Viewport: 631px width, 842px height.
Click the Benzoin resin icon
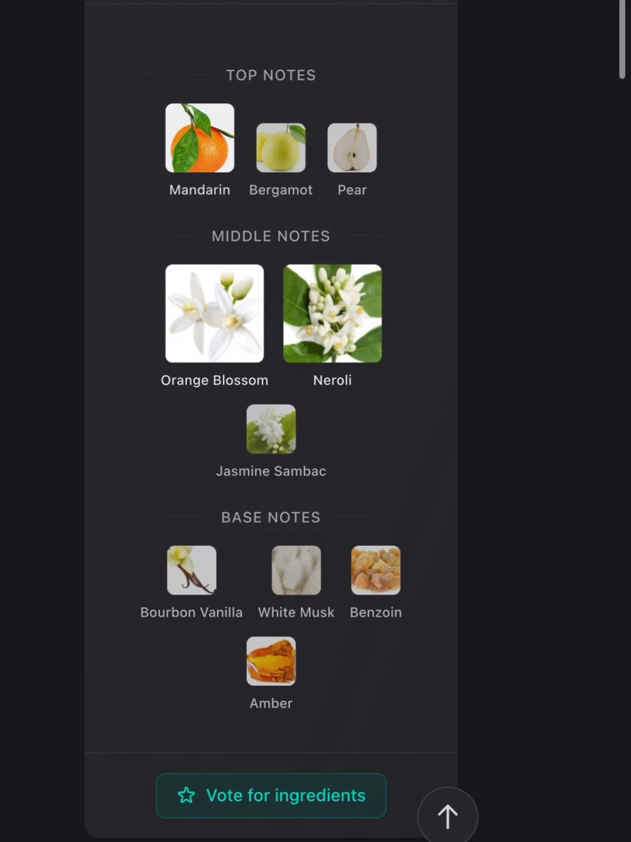[x=376, y=570]
